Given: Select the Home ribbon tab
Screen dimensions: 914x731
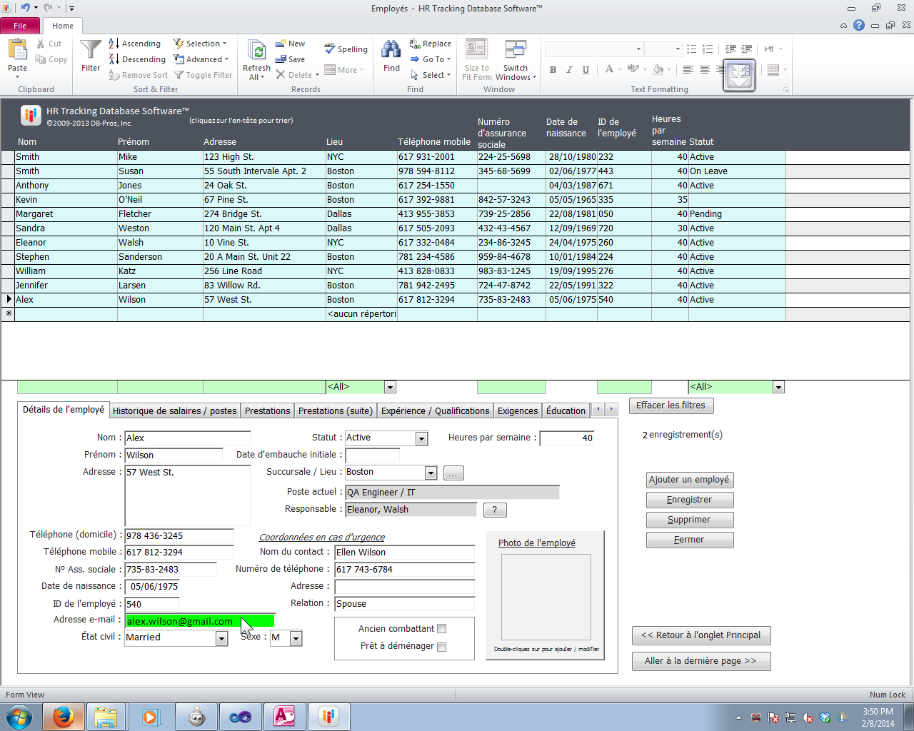Looking at the screenshot, I should tap(63, 26).
